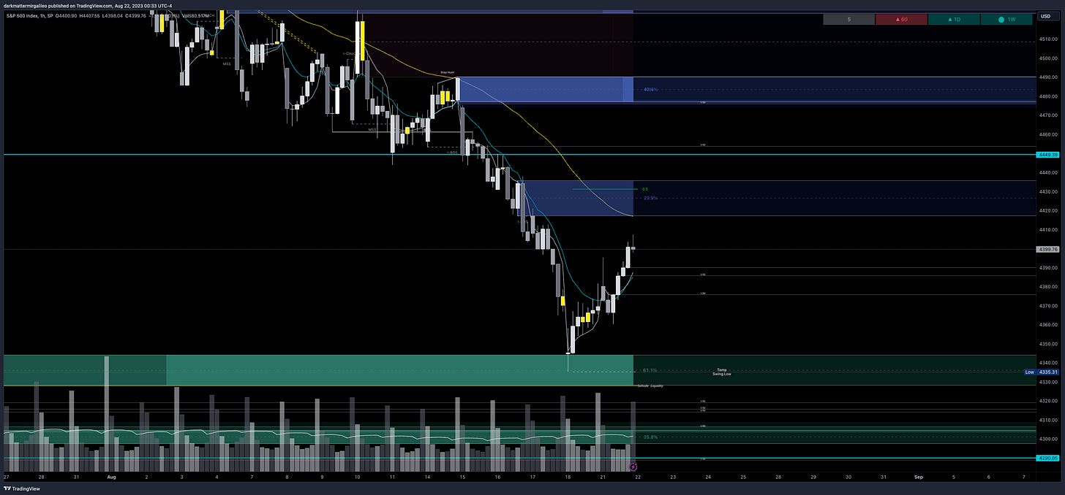Click the purple emoji marker on the time axis
This screenshot has height=495, width=1065.
click(632, 467)
